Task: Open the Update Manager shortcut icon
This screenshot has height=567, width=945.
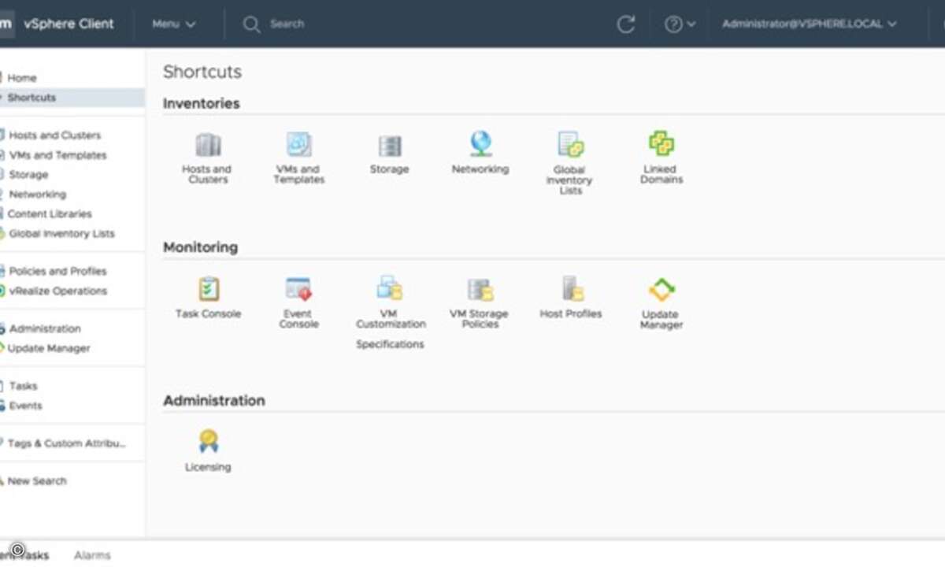Action: [661, 290]
